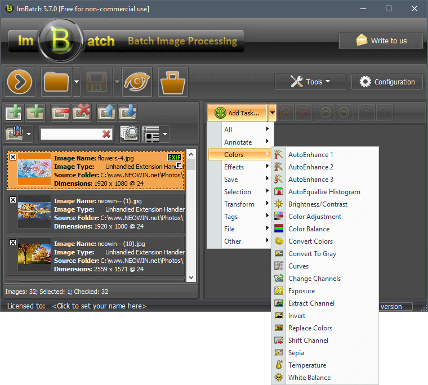The image size is (428, 385).
Task: Select the neowin-- (1).jpg thumbnail
Action: click(34, 212)
